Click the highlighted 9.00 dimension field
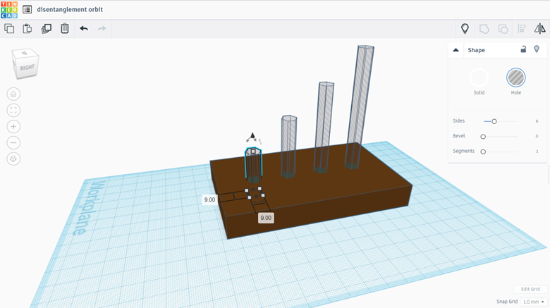 (266, 218)
